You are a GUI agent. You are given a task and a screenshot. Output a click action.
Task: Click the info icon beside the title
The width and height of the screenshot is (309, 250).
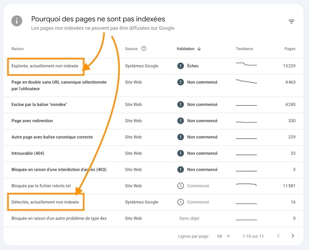(x=17, y=21)
